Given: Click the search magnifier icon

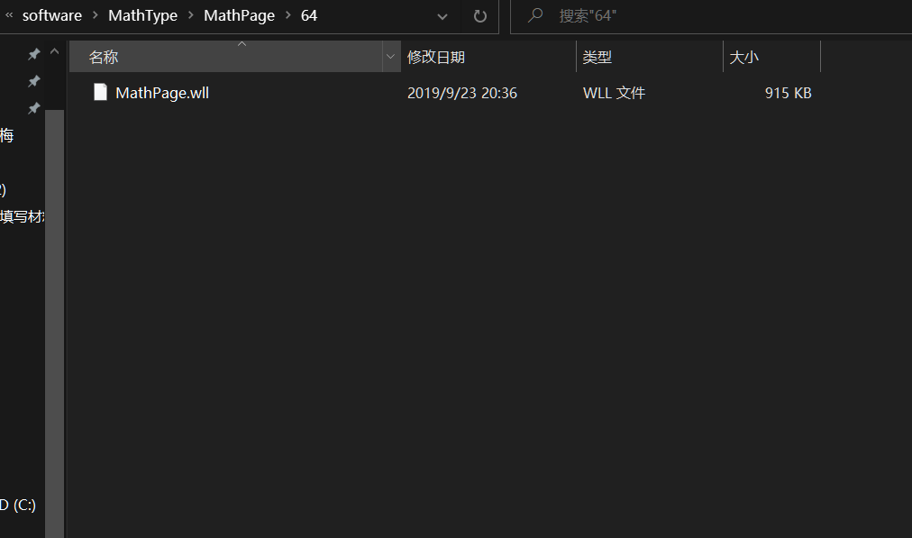Looking at the screenshot, I should coord(534,15).
